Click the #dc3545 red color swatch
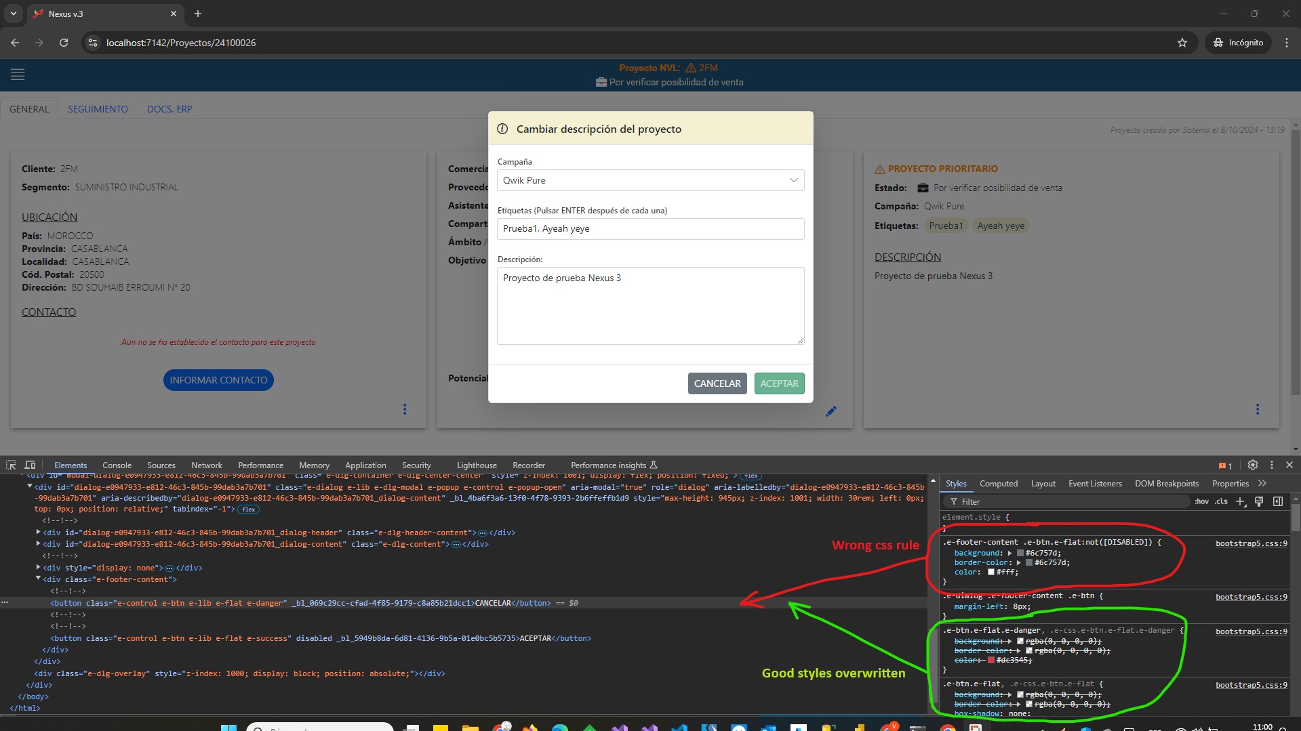Image resolution: width=1301 pixels, height=731 pixels. click(x=991, y=660)
